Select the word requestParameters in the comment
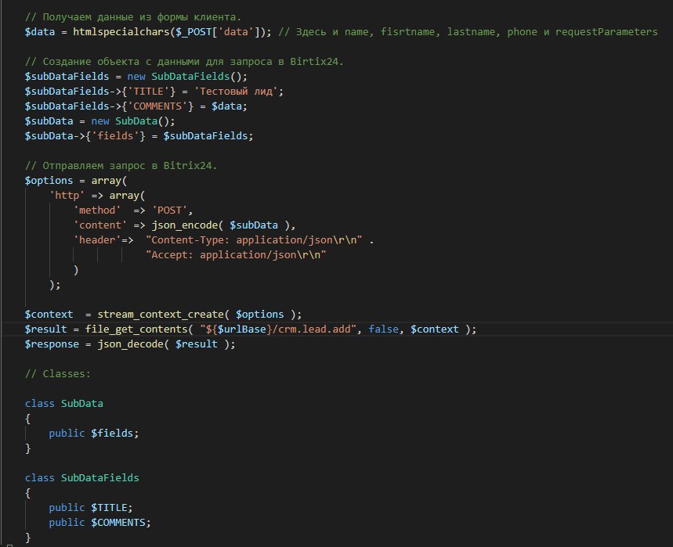673x547 pixels. tap(606, 32)
